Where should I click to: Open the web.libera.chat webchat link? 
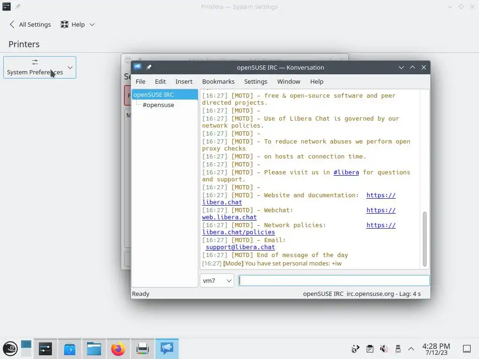(x=229, y=217)
